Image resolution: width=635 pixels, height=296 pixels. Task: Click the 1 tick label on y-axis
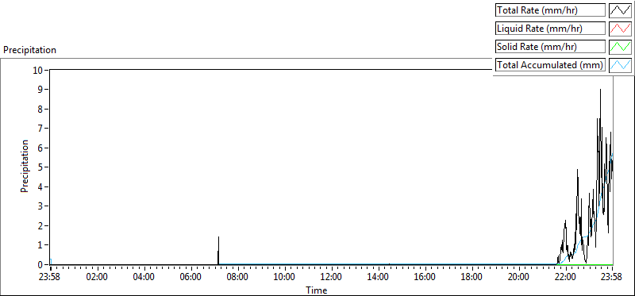click(x=40, y=245)
